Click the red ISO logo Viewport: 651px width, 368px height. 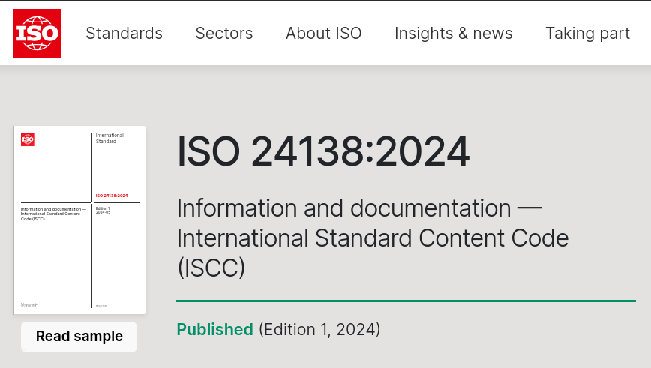(37, 33)
